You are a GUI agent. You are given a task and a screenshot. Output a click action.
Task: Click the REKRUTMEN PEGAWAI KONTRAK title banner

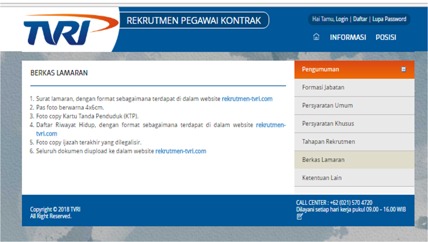pos(194,21)
